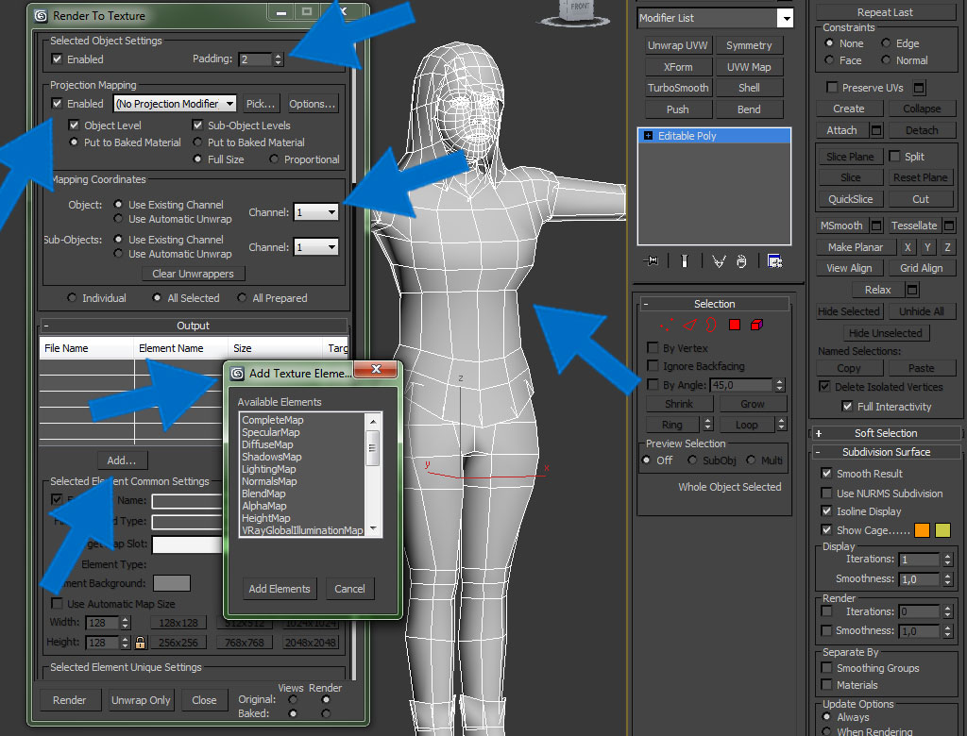The width and height of the screenshot is (967, 736).
Task: Click the Pin Stack icon
Action: point(651,261)
